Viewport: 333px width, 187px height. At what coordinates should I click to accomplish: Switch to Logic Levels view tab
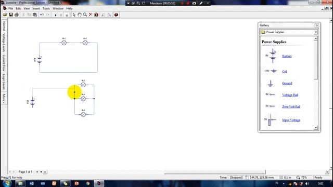click(x=4, y=82)
